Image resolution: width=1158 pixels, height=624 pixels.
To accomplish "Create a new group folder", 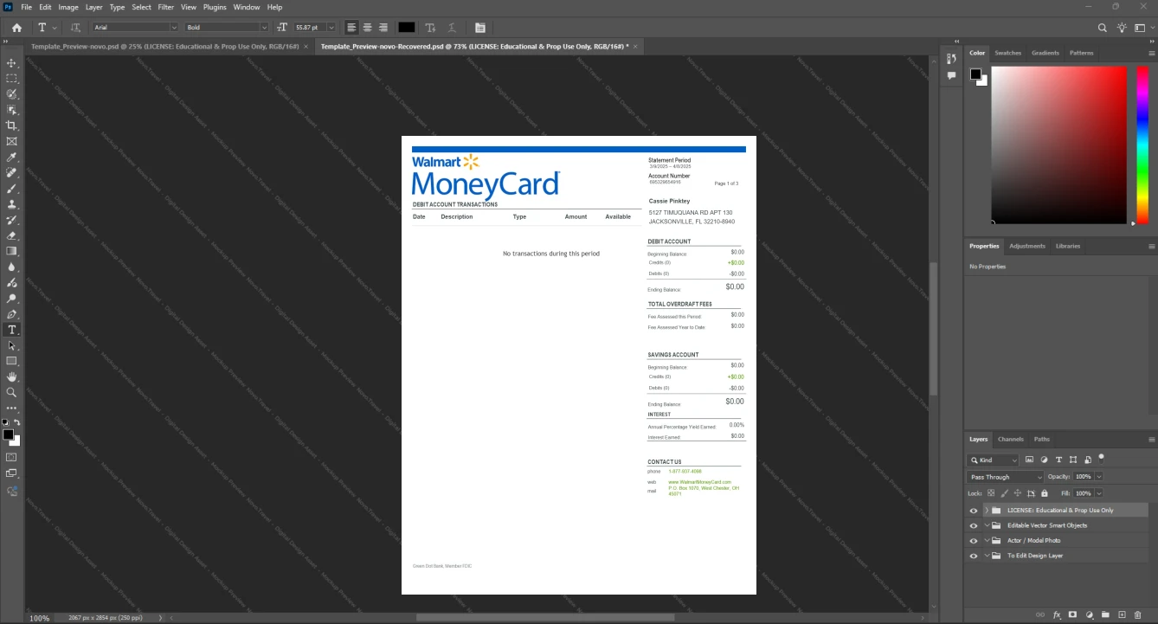I will [1105, 614].
